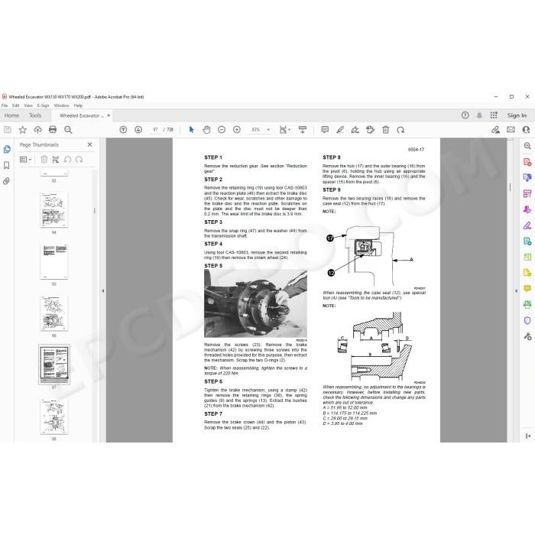Image resolution: width=535 pixels, height=535 pixels.
Task: Add a sticky note comment
Action: point(325,130)
